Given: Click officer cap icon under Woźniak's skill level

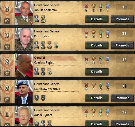Looking at the screenshot, I should coord(7,100).
